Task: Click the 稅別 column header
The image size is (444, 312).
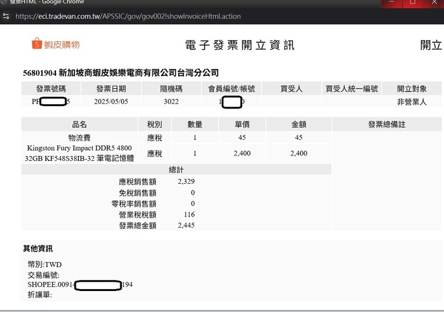Action: click(155, 125)
